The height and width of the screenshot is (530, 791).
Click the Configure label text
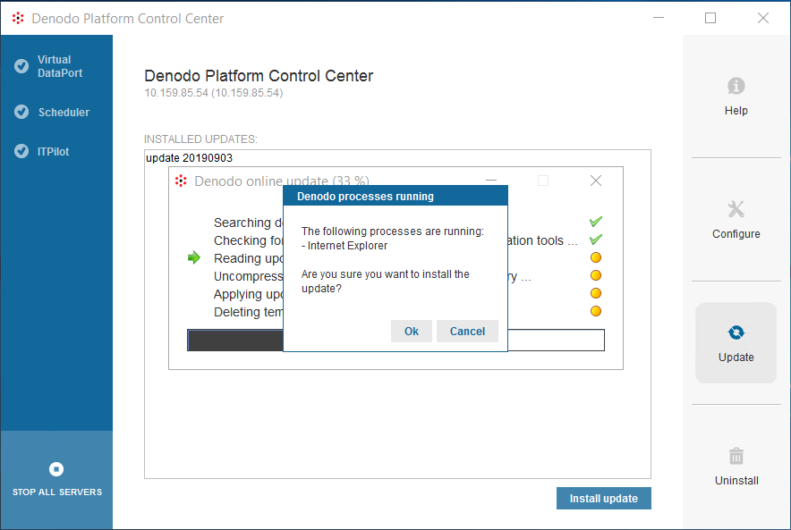pyautogui.click(x=736, y=234)
